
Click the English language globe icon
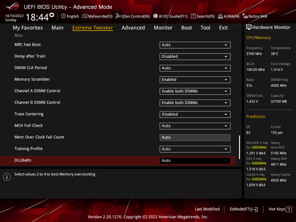click(63, 16)
